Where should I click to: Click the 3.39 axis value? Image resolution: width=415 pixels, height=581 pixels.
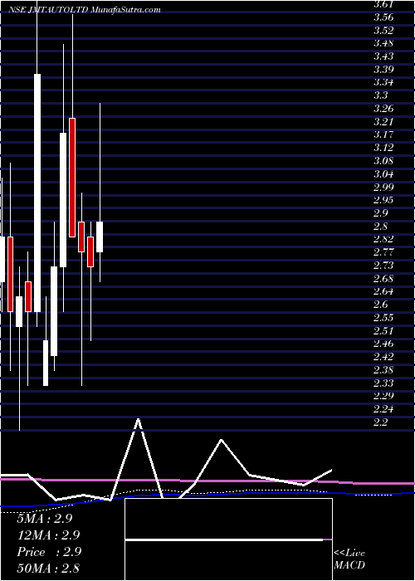383,69
